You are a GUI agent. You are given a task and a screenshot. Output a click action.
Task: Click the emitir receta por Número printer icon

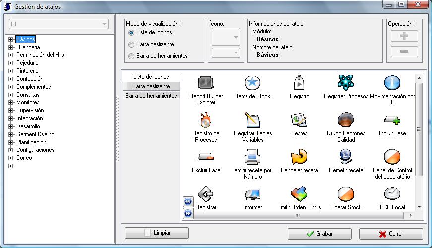pyautogui.click(x=252, y=157)
